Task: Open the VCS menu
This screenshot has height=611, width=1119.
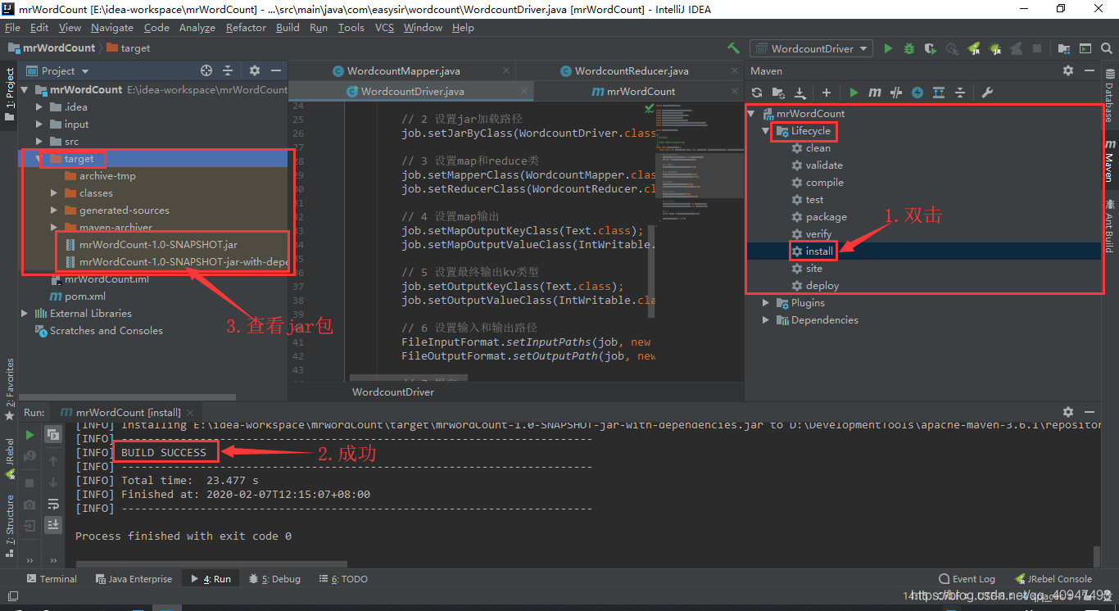Action: (384, 27)
